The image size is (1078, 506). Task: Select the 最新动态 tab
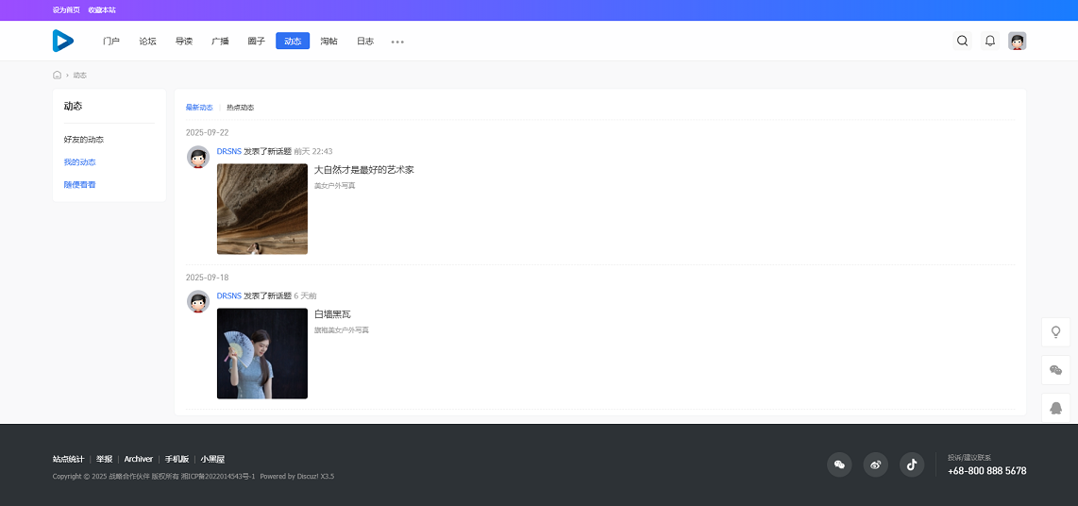point(199,108)
